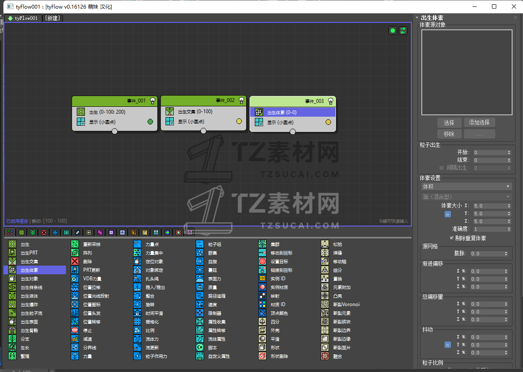Select the 出生液体 operator icon

[x=13, y=296]
